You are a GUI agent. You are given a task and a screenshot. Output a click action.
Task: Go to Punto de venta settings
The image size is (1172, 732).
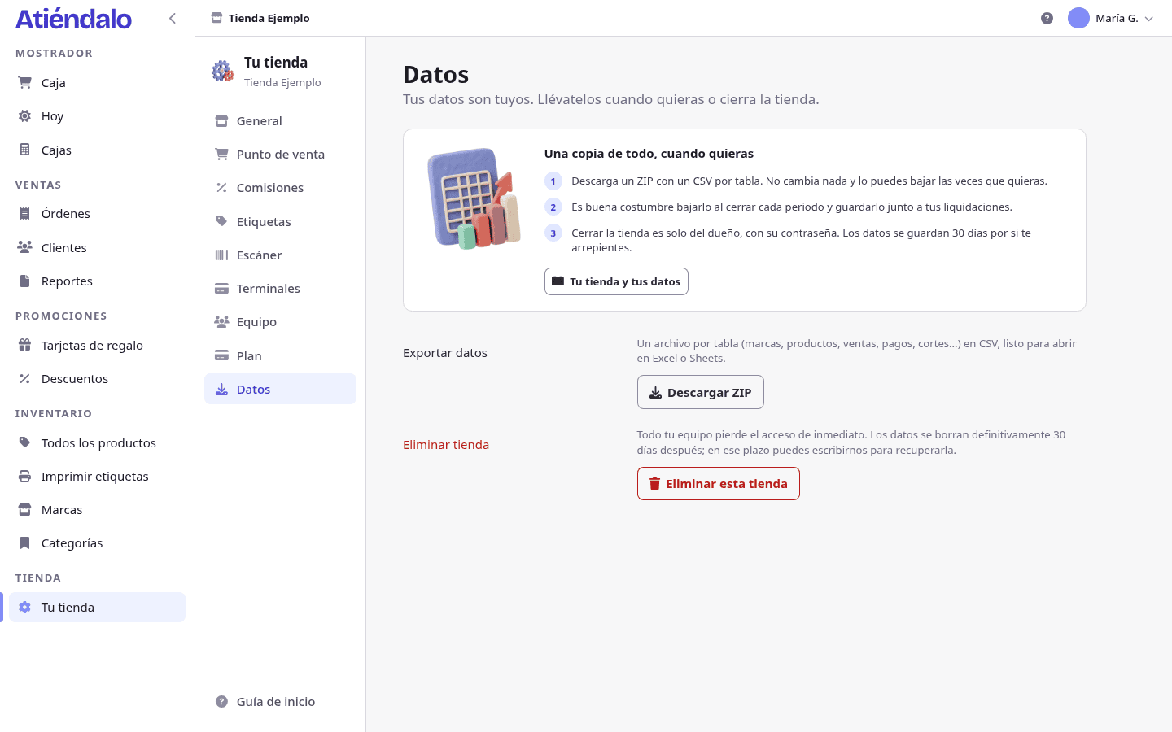point(280,154)
